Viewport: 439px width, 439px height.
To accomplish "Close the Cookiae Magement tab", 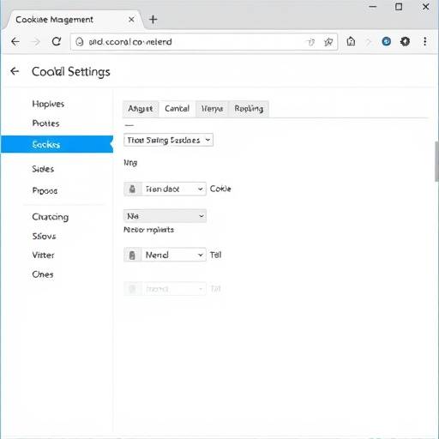I will [131, 20].
